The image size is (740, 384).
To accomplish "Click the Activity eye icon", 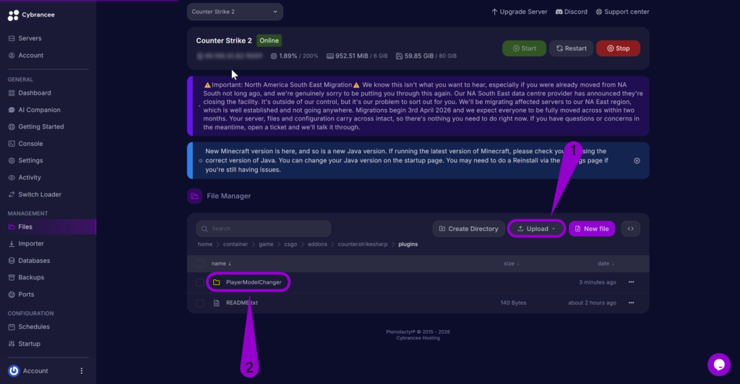I will [x=12, y=178].
